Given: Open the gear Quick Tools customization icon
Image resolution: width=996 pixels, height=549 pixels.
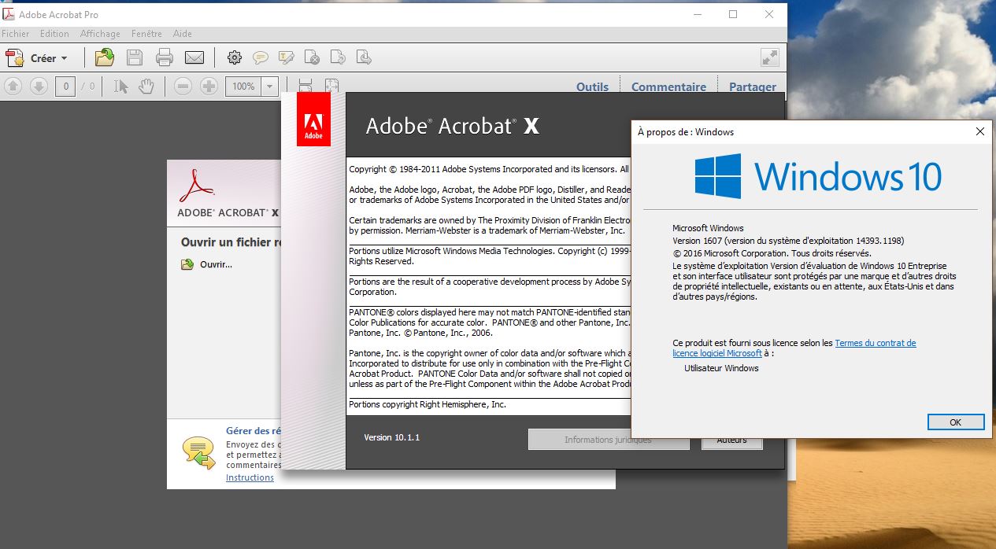Looking at the screenshot, I should pyautogui.click(x=234, y=57).
